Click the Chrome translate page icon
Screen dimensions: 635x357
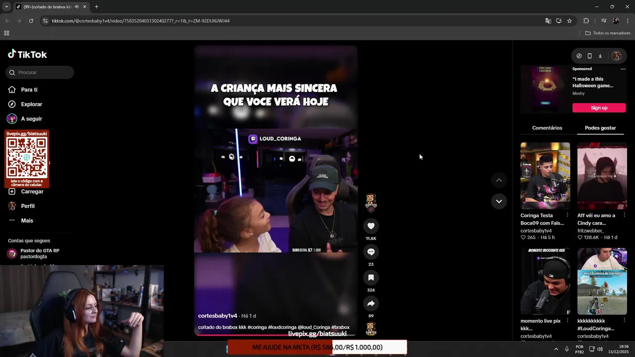tap(548, 21)
